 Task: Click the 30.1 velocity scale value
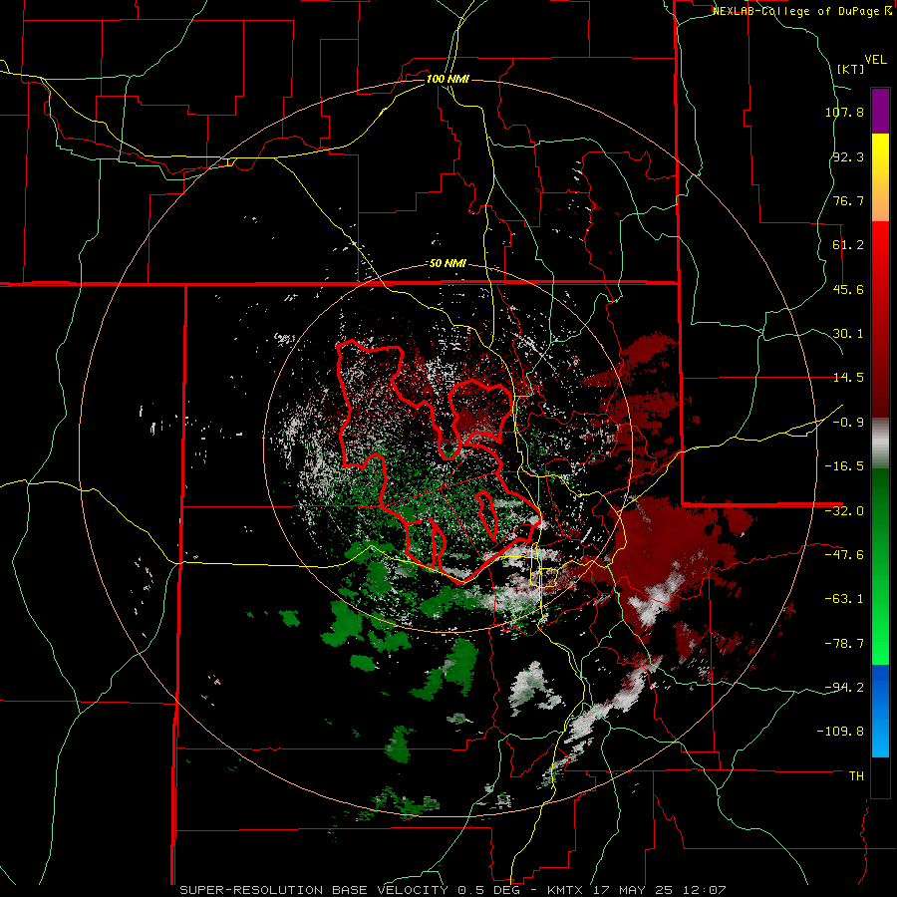pyautogui.click(x=848, y=334)
